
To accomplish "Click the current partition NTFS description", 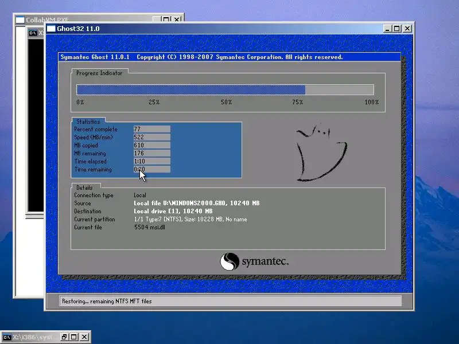I will pyautogui.click(x=190, y=220).
